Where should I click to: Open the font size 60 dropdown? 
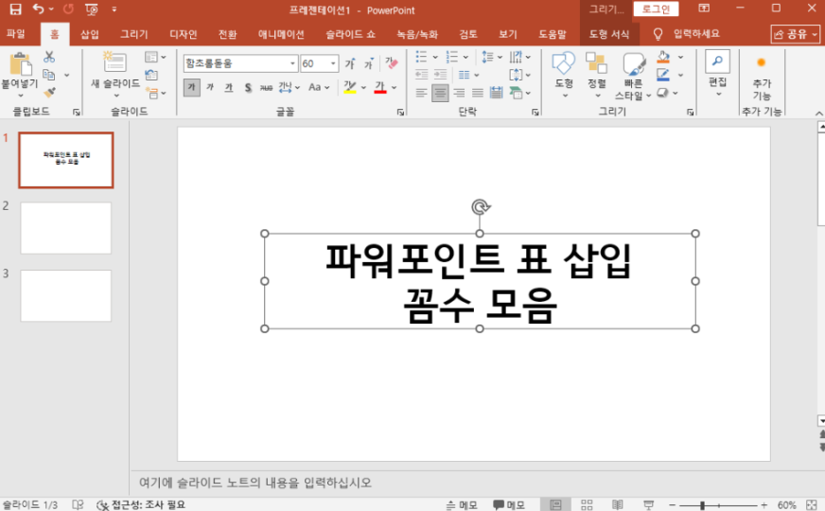coord(333,63)
